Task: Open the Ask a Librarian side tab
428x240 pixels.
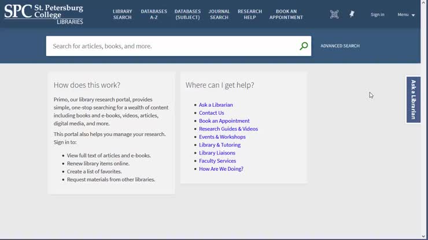Action: click(413, 100)
